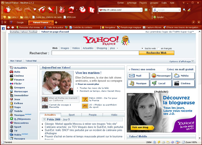Click the Ellen DeGeneres featured photo
Image resolution: width=202 pixels, height=145 pixels.
click(58, 83)
